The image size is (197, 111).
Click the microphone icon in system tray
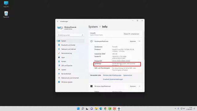178,109
